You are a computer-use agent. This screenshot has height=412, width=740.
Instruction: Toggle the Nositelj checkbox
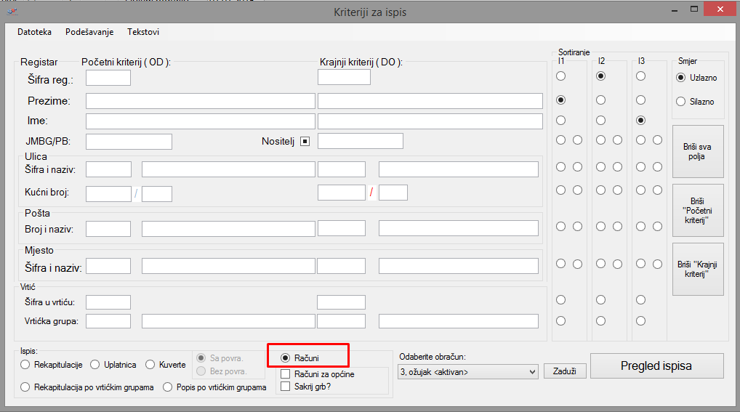[x=305, y=141]
